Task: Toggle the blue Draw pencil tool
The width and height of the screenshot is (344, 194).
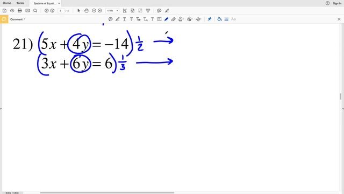Action: pos(166,19)
